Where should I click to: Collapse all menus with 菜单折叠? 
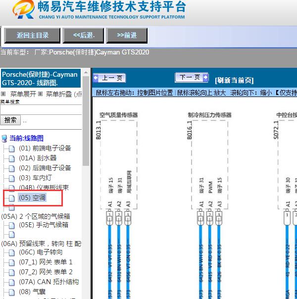(59, 94)
